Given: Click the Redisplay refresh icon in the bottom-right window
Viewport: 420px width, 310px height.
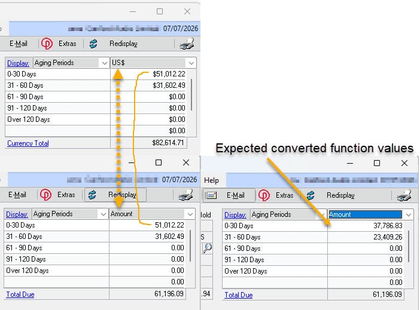Looking at the screenshot, I should tap(311, 195).
